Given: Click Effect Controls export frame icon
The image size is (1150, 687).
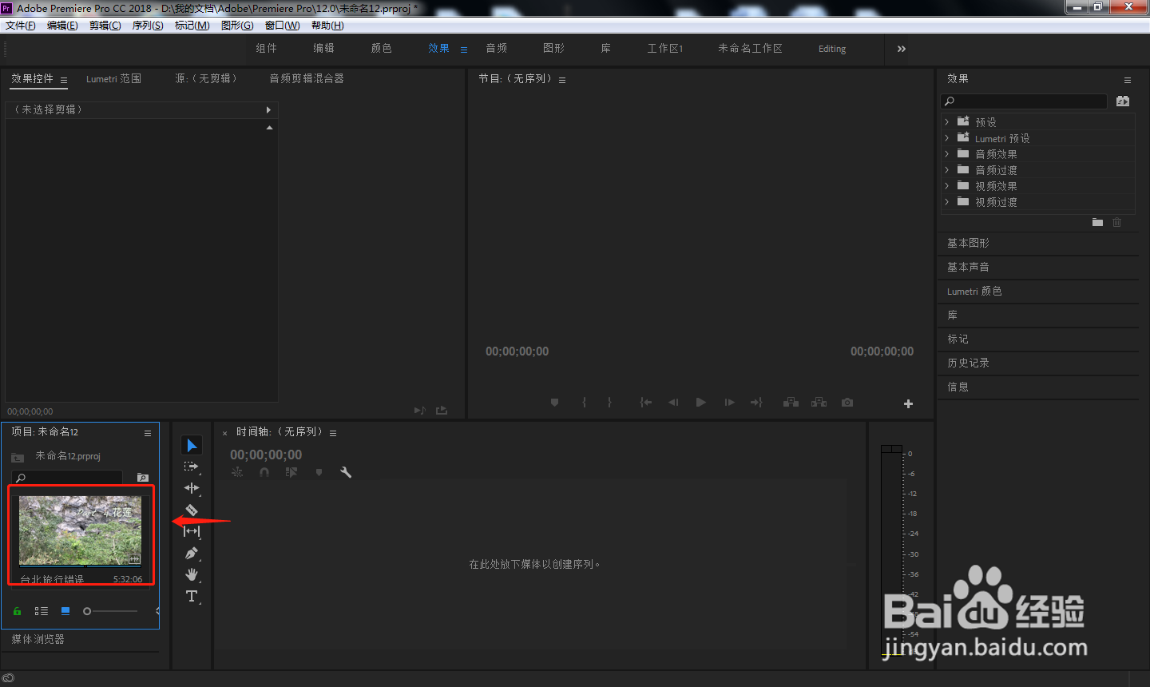Looking at the screenshot, I should (442, 411).
